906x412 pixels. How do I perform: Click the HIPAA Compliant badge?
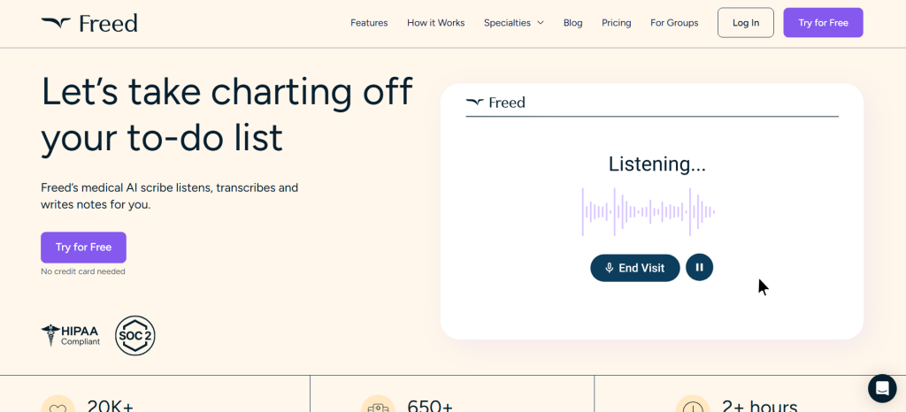point(71,335)
